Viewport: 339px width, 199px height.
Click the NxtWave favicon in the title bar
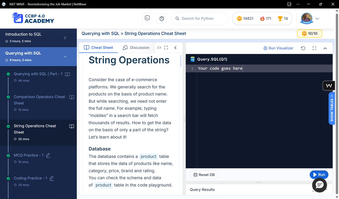[4, 4]
